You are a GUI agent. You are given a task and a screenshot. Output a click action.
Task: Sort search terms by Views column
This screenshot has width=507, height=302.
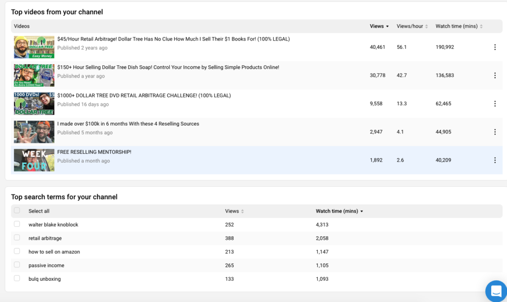pyautogui.click(x=234, y=211)
